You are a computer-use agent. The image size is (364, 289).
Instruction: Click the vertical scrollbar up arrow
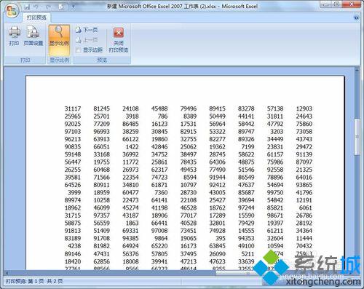pyautogui.click(x=357, y=70)
